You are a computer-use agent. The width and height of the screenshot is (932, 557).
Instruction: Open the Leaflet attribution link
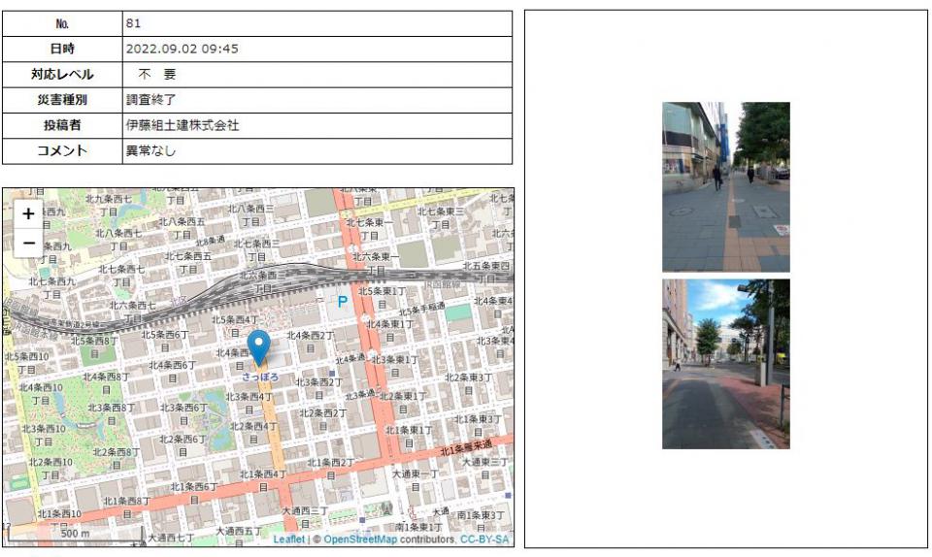[x=288, y=539]
